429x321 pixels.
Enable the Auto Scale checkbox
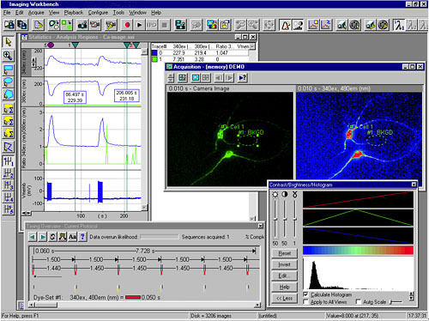point(358,302)
